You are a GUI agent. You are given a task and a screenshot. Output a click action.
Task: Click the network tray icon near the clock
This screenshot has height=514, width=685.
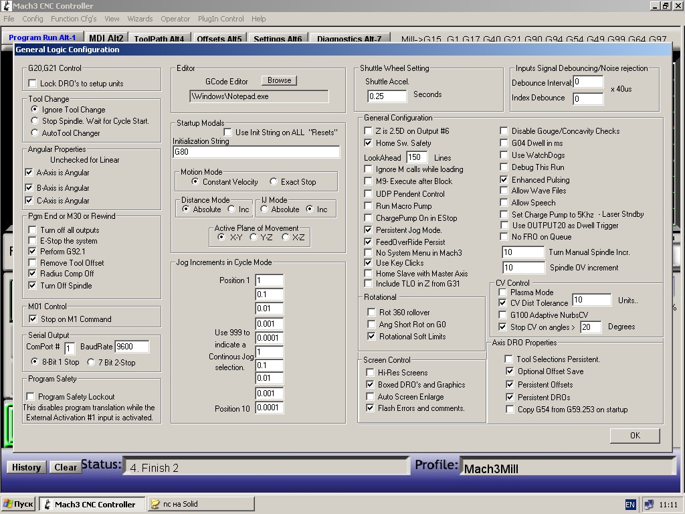(x=649, y=505)
